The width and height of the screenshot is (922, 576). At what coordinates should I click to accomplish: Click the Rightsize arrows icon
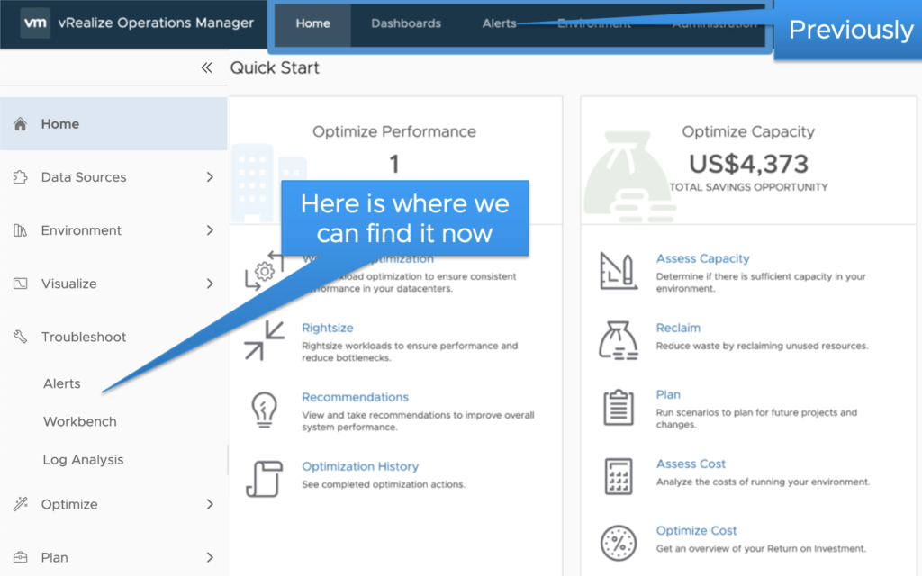264,339
